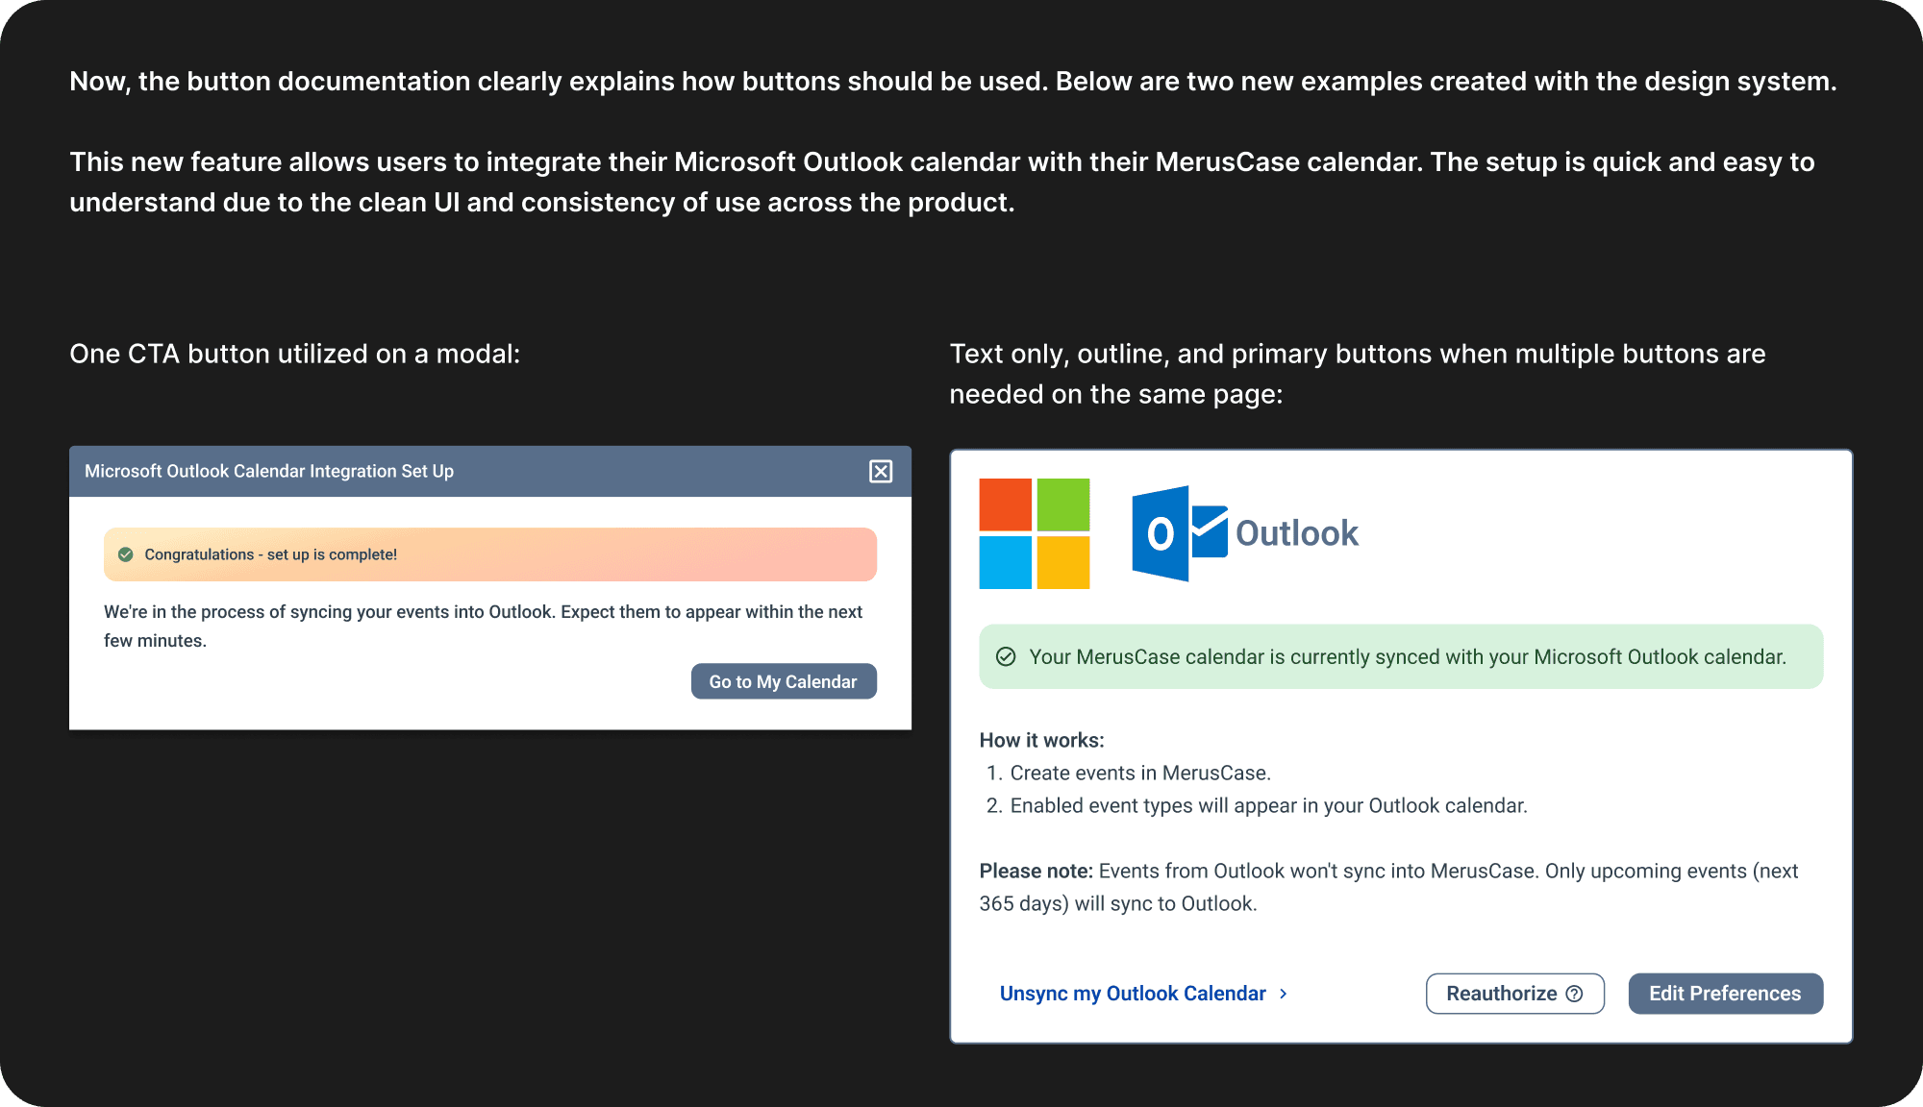
Task: Click the green synced calendar status banner
Action: [1400, 656]
